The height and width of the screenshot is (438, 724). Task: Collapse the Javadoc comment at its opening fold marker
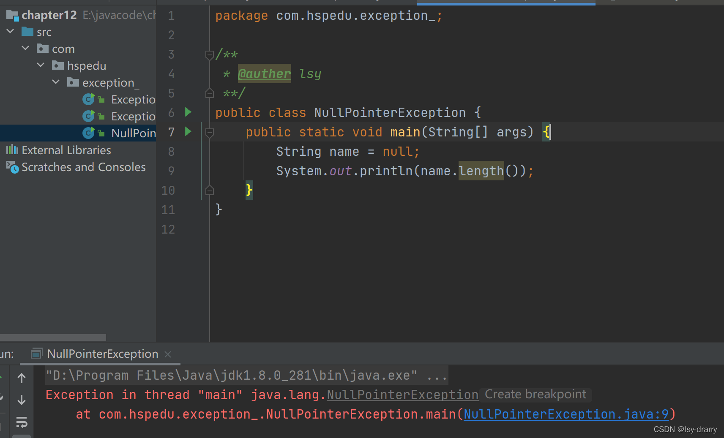coord(209,55)
